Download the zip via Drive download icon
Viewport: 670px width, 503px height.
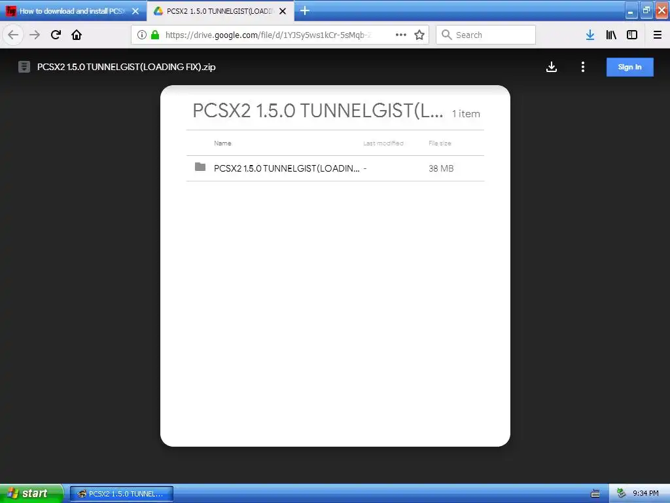[552, 67]
